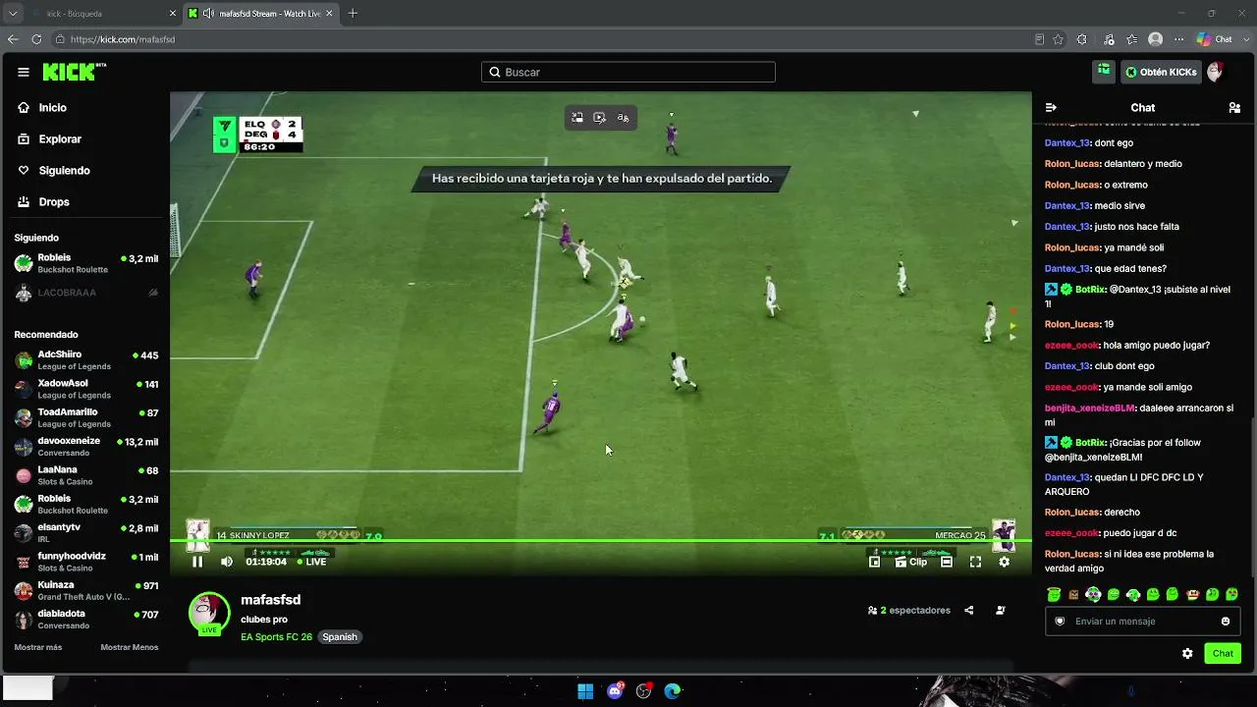Screen dimensions: 1257x707
Task: Open recommended channel AdcShiiro
Action: tap(85, 359)
